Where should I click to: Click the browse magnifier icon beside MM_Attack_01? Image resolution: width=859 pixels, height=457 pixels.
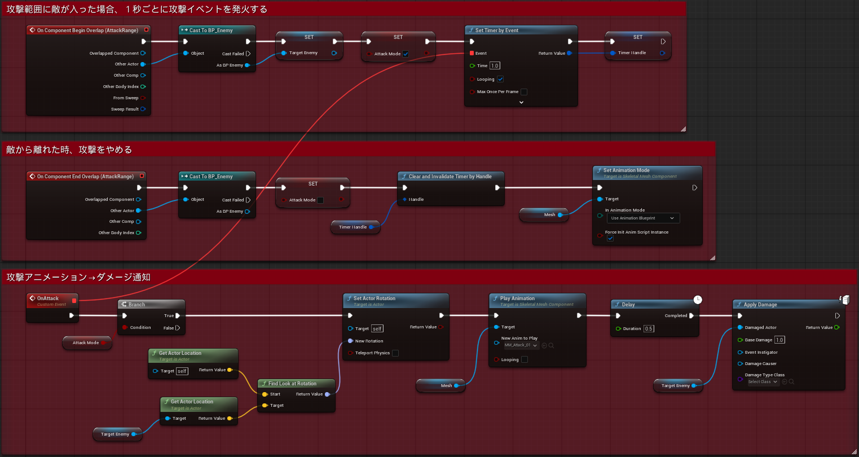point(551,345)
